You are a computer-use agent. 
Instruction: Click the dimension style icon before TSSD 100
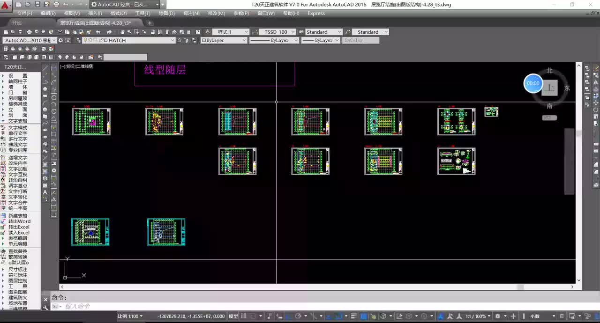(255, 32)
